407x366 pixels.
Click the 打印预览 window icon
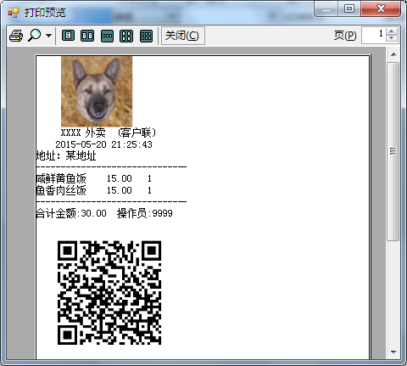point(14,13)
